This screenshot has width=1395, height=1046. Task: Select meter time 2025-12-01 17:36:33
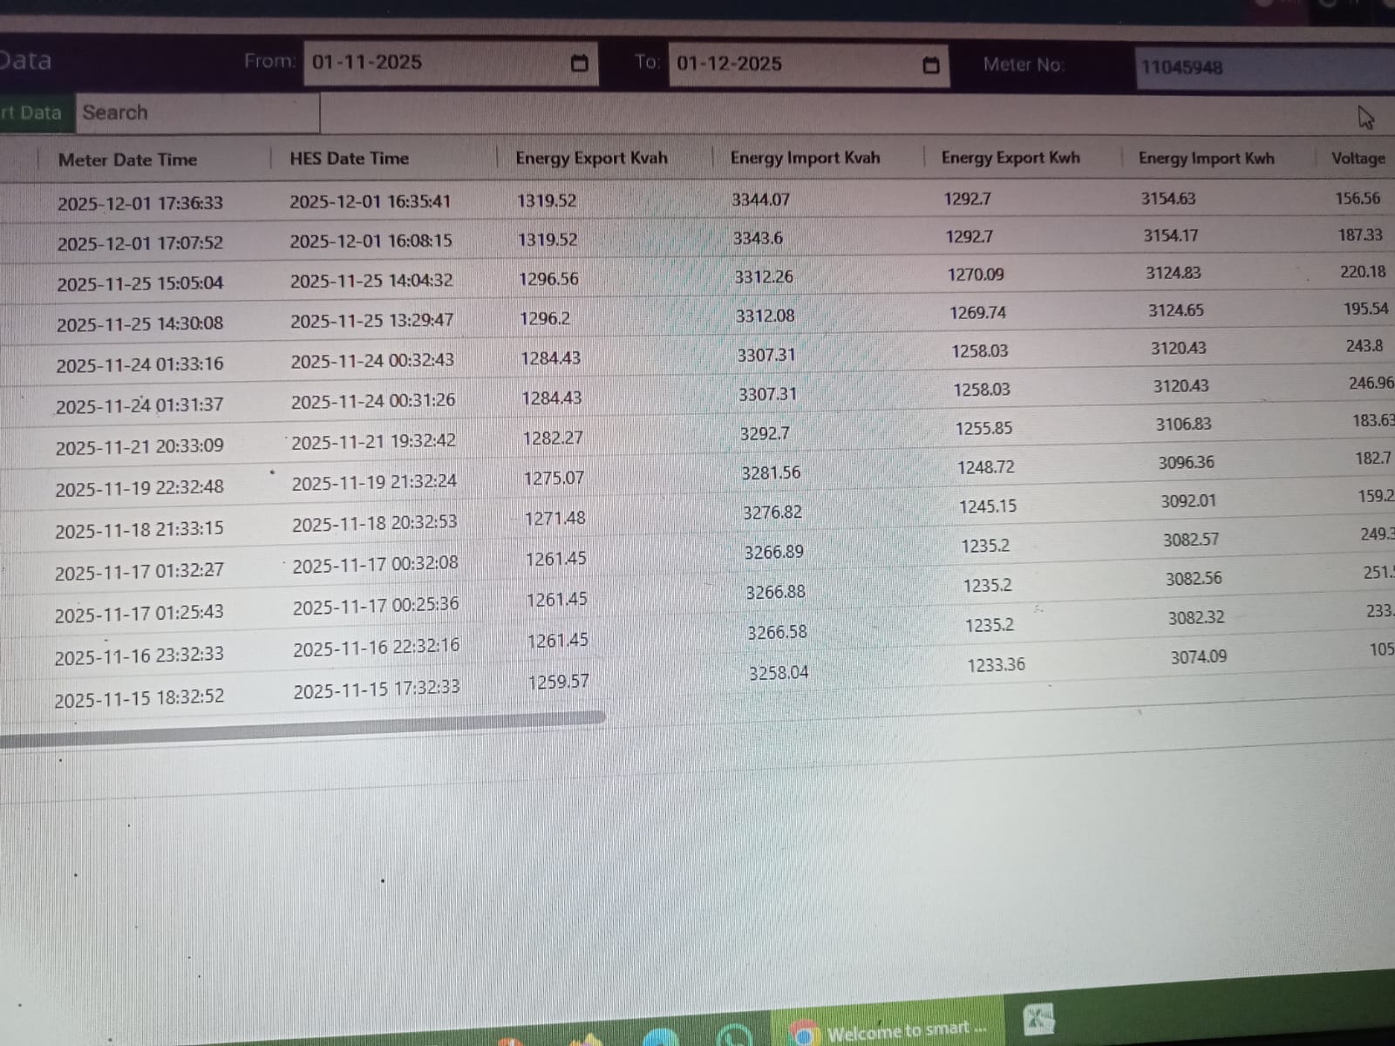click(x=140, y=204)
